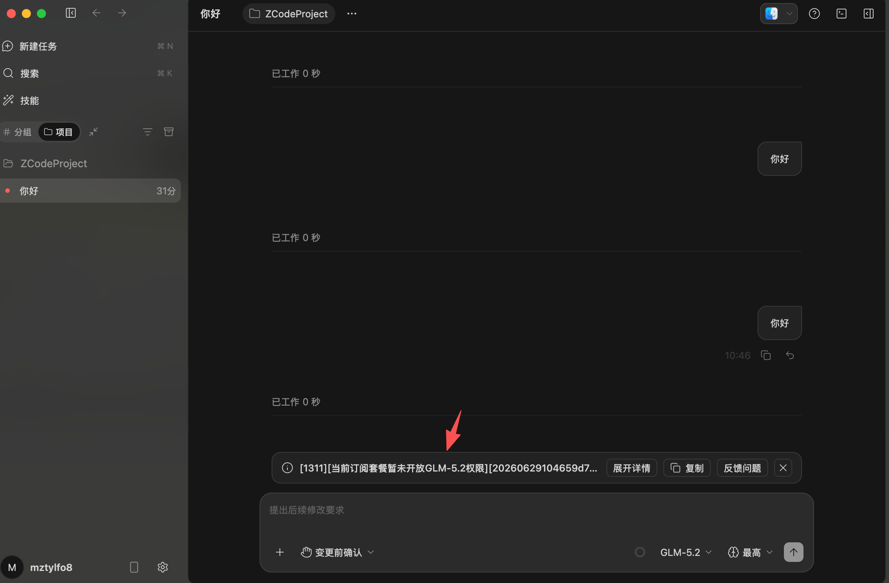The width and height of the screenshot is (889, 583).
Task: Switch to 项目 project tab
Action: [59, 132]
